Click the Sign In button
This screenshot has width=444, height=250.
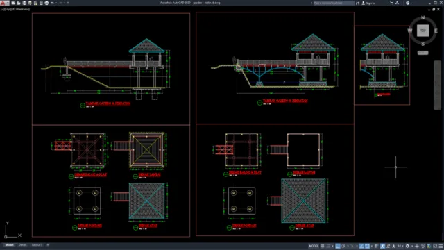(x=368, y=3)
